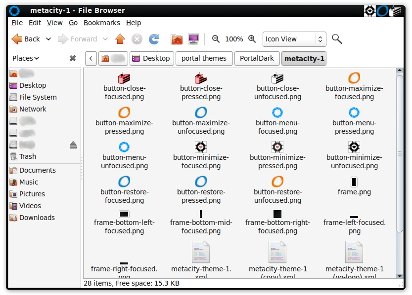Close the Places sidebar pane
412x295 pixels.
pyautogui.click(x=73, y=58)
